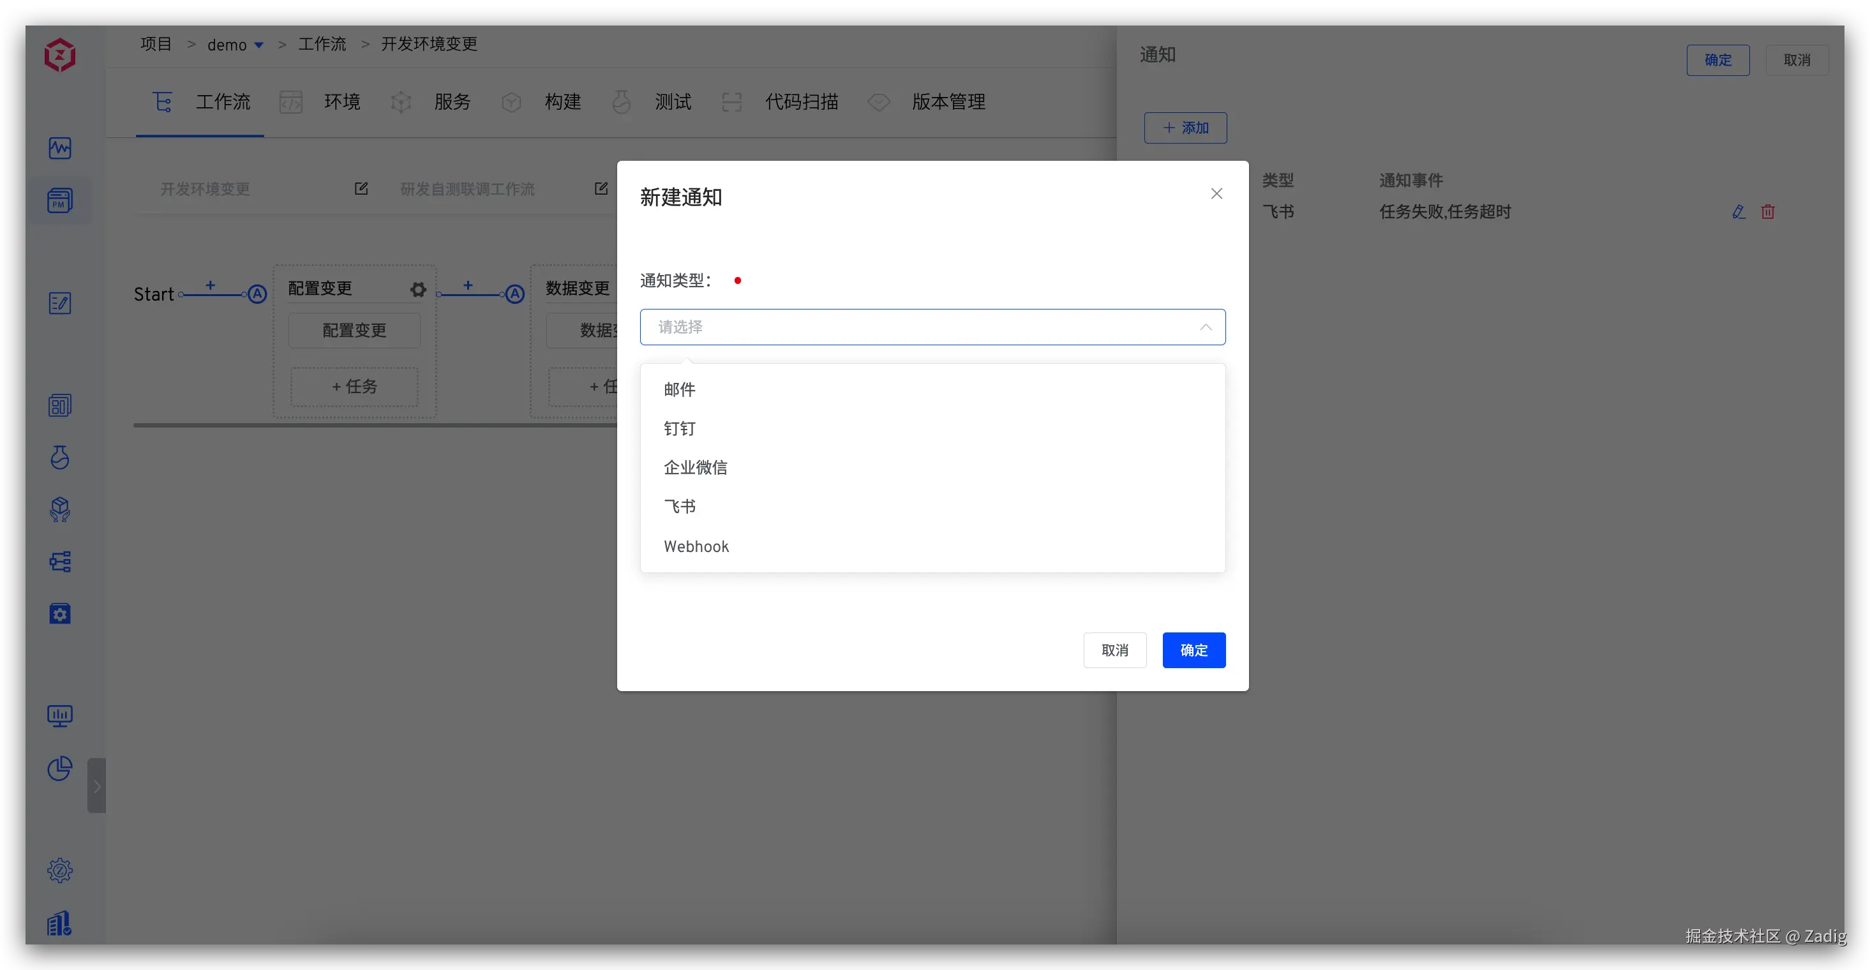
Task: Choose 钉钉 option in dropdown
Action: (680, 429)
